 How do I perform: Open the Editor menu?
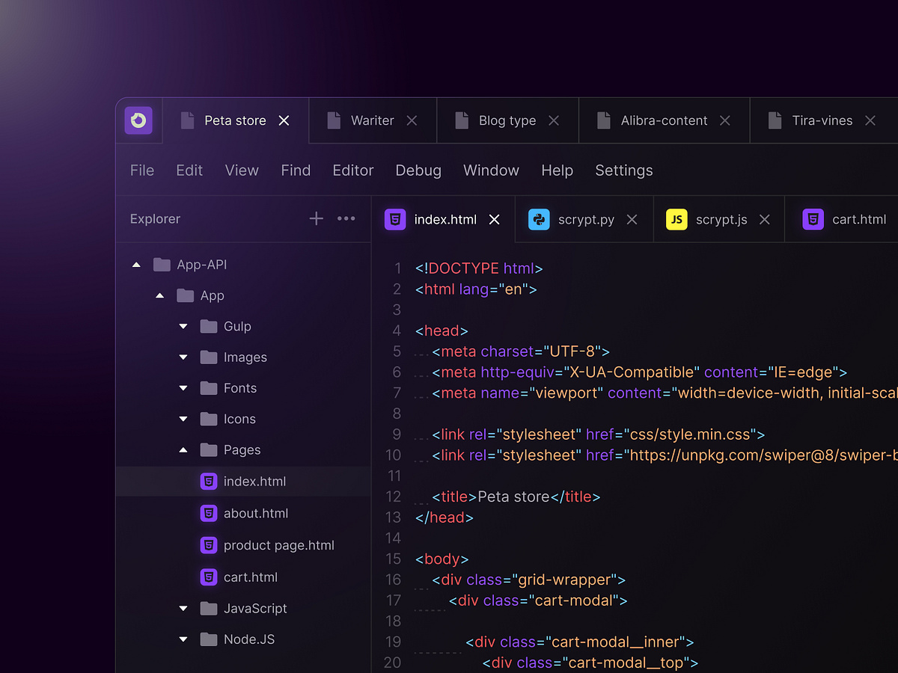[353, 170]
